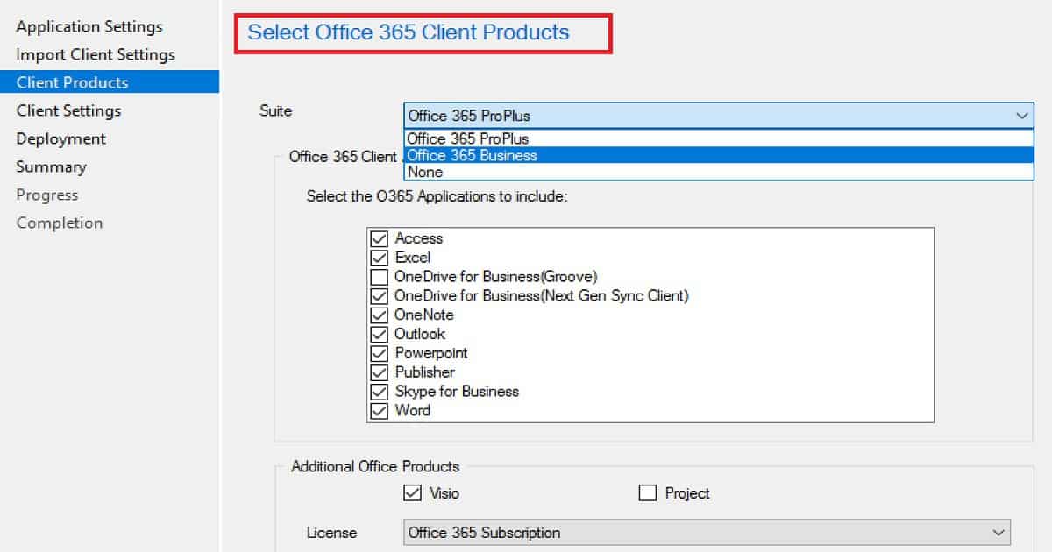Collapse the Suite dropdown arrow
The image size is (1052, 552).
pyautogui.click(x=1022, y=115)
